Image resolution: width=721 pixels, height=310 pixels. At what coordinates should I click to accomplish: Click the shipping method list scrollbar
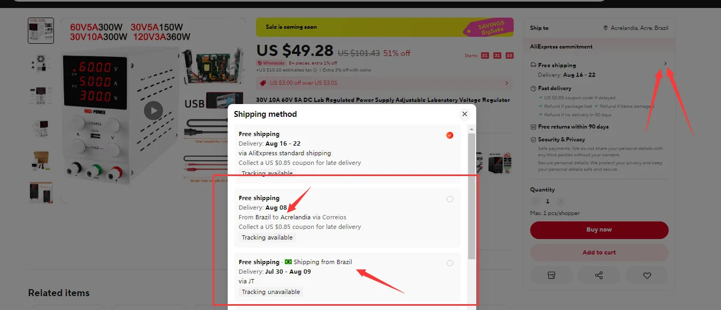(x=471, y=196)
